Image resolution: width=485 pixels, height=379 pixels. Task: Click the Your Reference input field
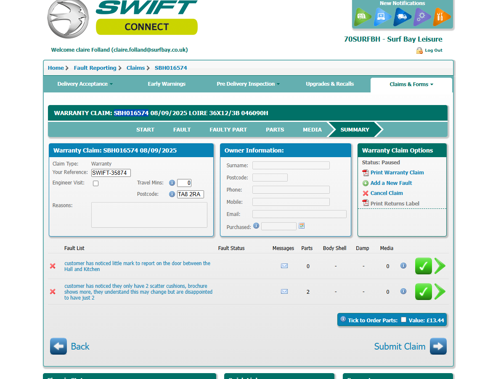pyautogui.click(x=111, y=173)
